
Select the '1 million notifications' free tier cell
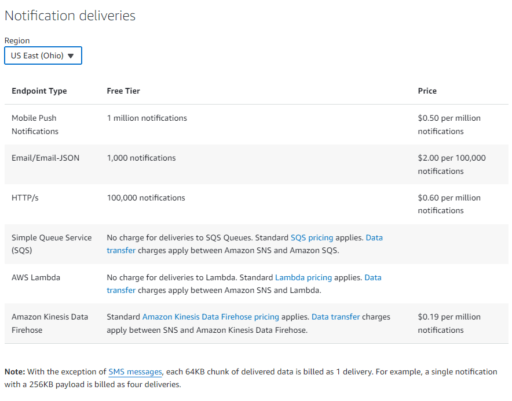[x=147, y=118]
